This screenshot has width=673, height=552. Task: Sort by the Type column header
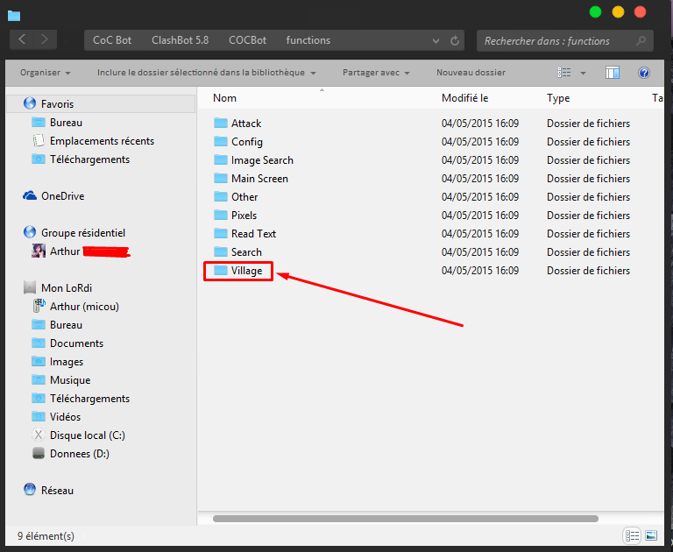click(x=558, y=98)
